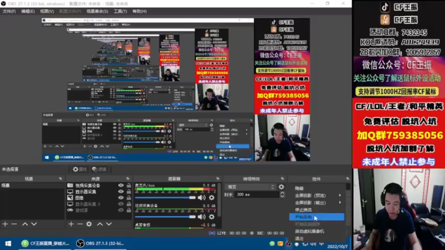This screenshot has width=445, height=250.
Task: Open the 视图(V) menu
Action: [x=47, y=11]
